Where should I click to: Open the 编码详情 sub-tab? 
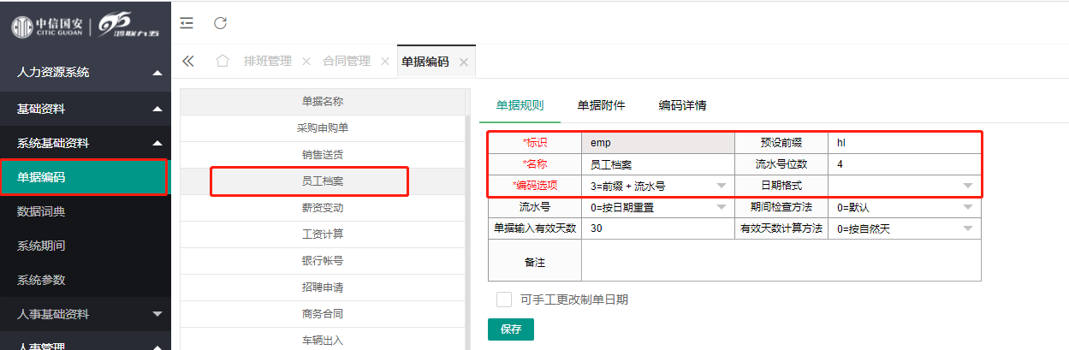[x=682, y=105]
